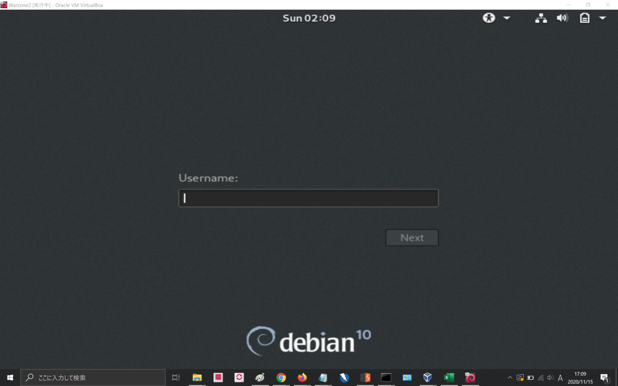
Task: Click the Next button
Action: pyautogui.click(x=412, y=238)
